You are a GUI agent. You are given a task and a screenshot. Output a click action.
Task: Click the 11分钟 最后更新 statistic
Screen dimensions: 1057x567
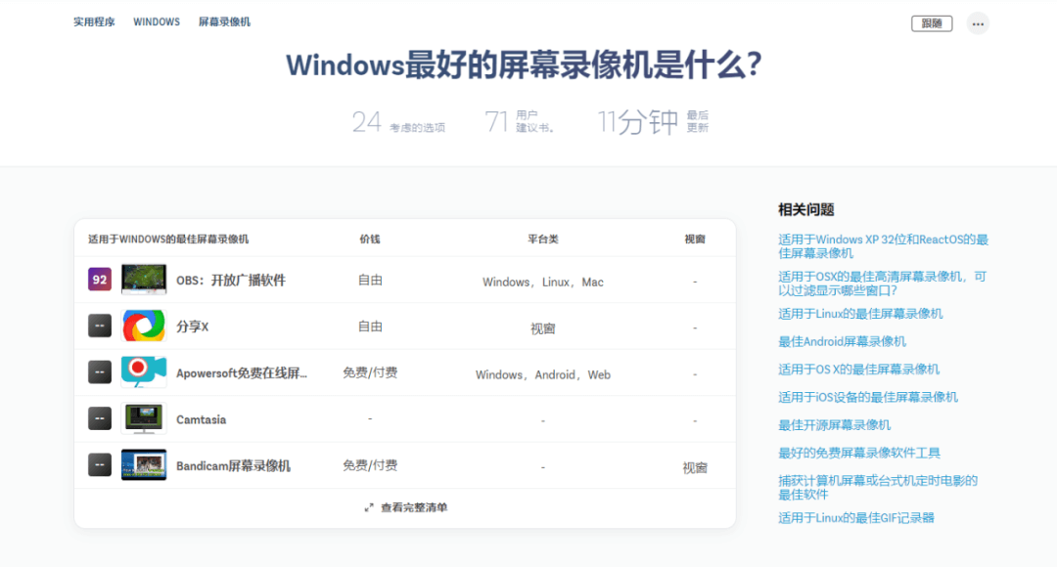(x=653, y=122)
